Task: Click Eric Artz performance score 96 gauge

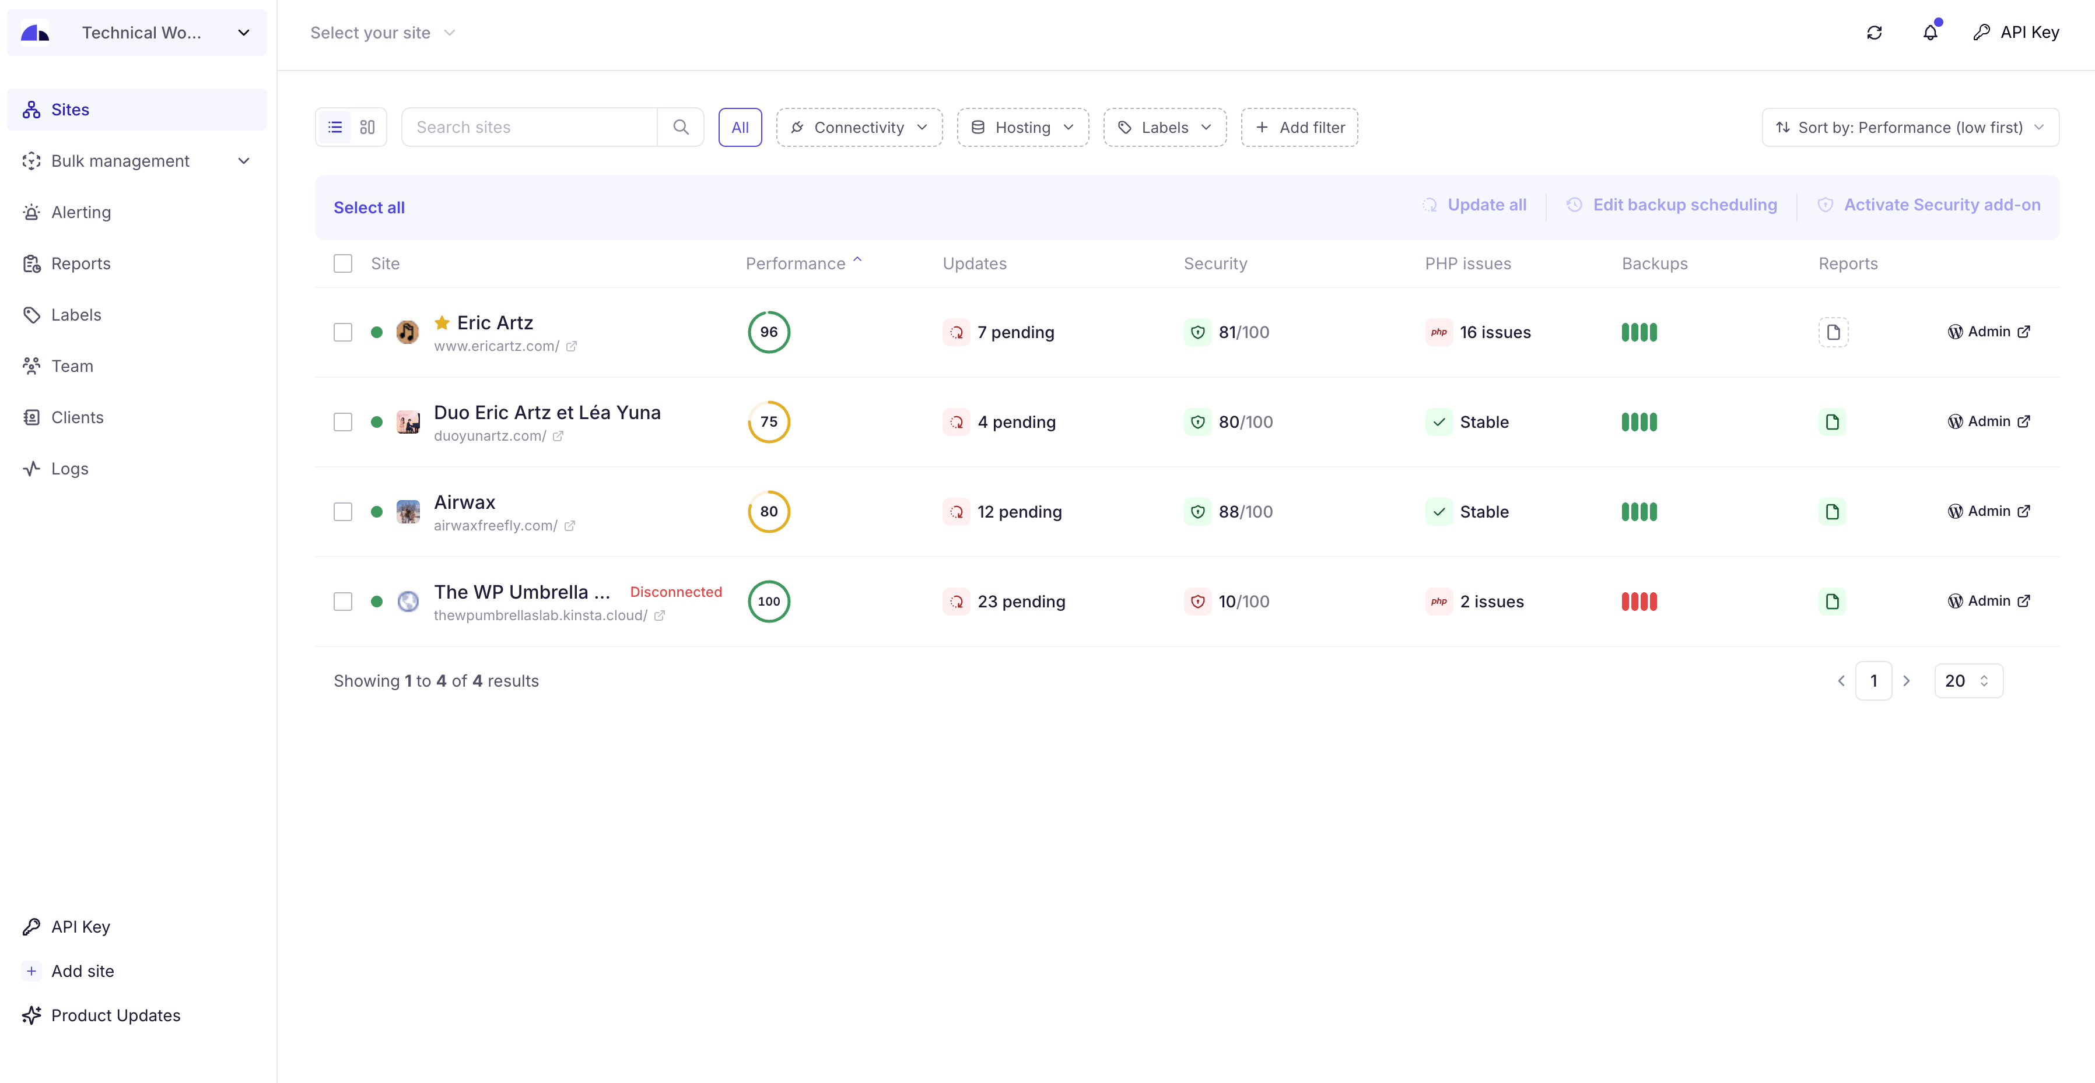Action: 769,333
